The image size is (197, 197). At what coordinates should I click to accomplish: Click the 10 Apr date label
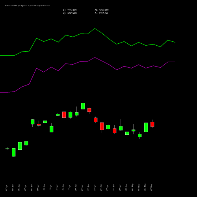point(44,188)
